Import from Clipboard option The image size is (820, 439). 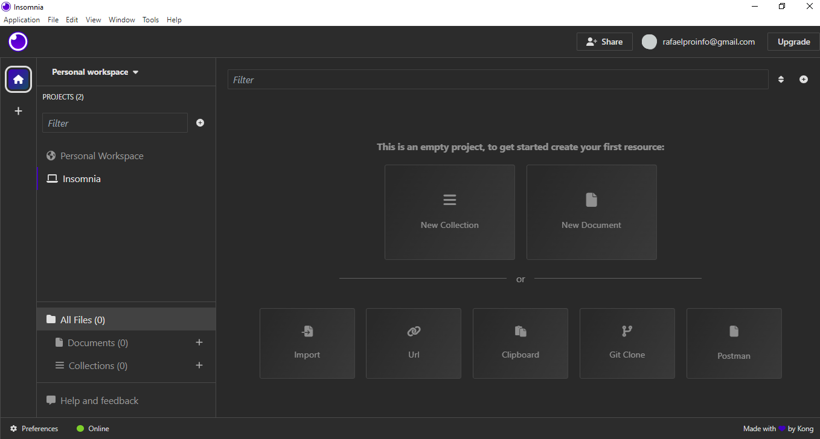[521, 344]
